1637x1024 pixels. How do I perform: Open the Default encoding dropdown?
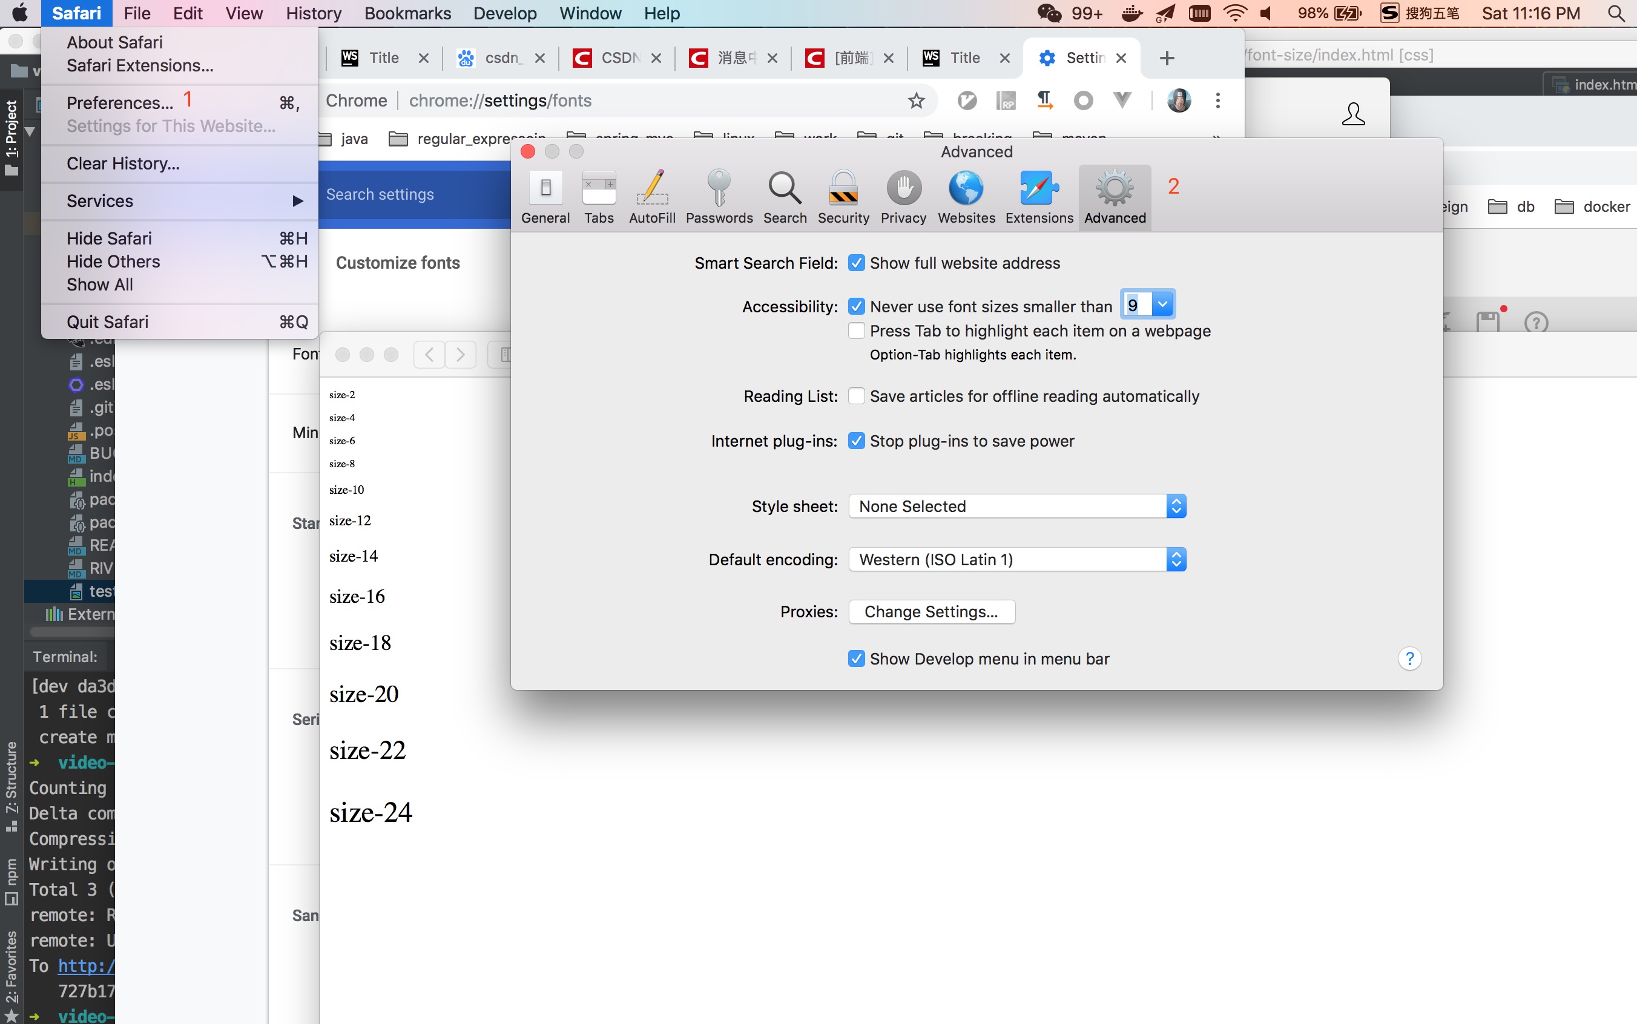(1016, 559)
